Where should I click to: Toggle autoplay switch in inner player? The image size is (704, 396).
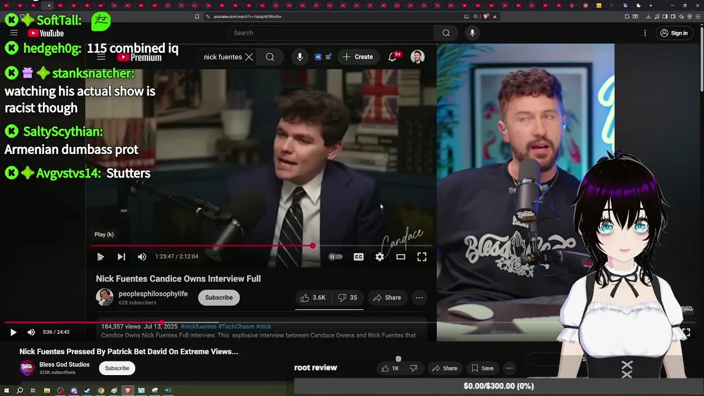(335, 257)
